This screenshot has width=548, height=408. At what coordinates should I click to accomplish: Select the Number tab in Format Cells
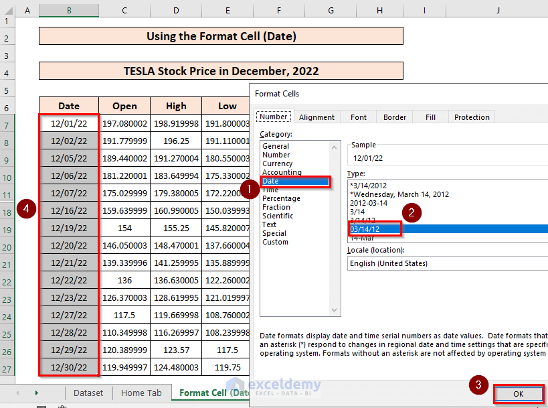(274, 117)
